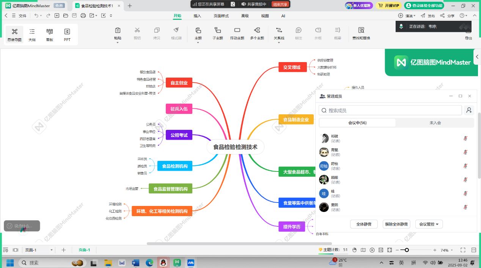Open the 页面-1 page selector dropdown
481x268 pixels.
(x=52, y=250)
